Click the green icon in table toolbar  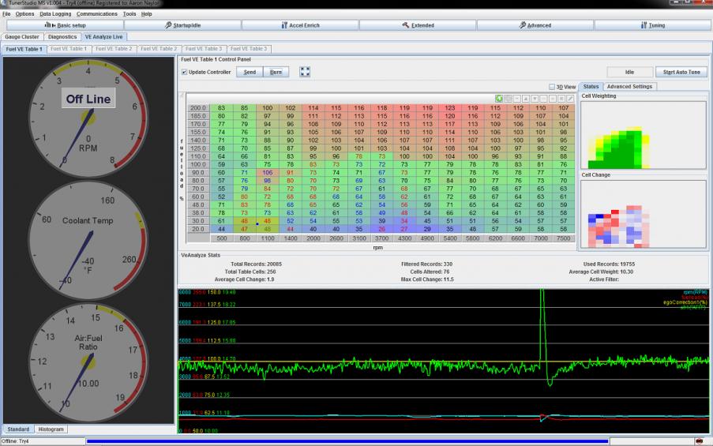pyautogui.click(x=499, y=98)
